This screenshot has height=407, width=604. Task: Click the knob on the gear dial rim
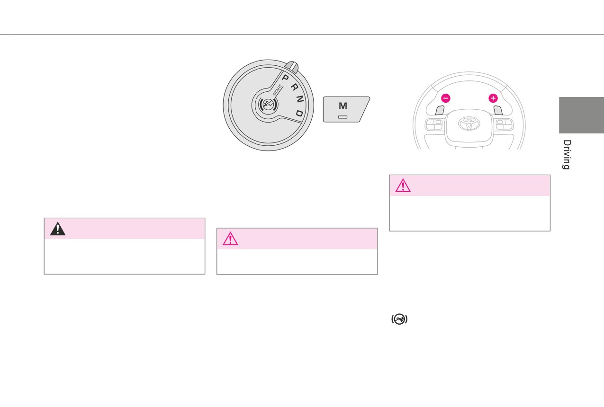[x=292, y=67]
